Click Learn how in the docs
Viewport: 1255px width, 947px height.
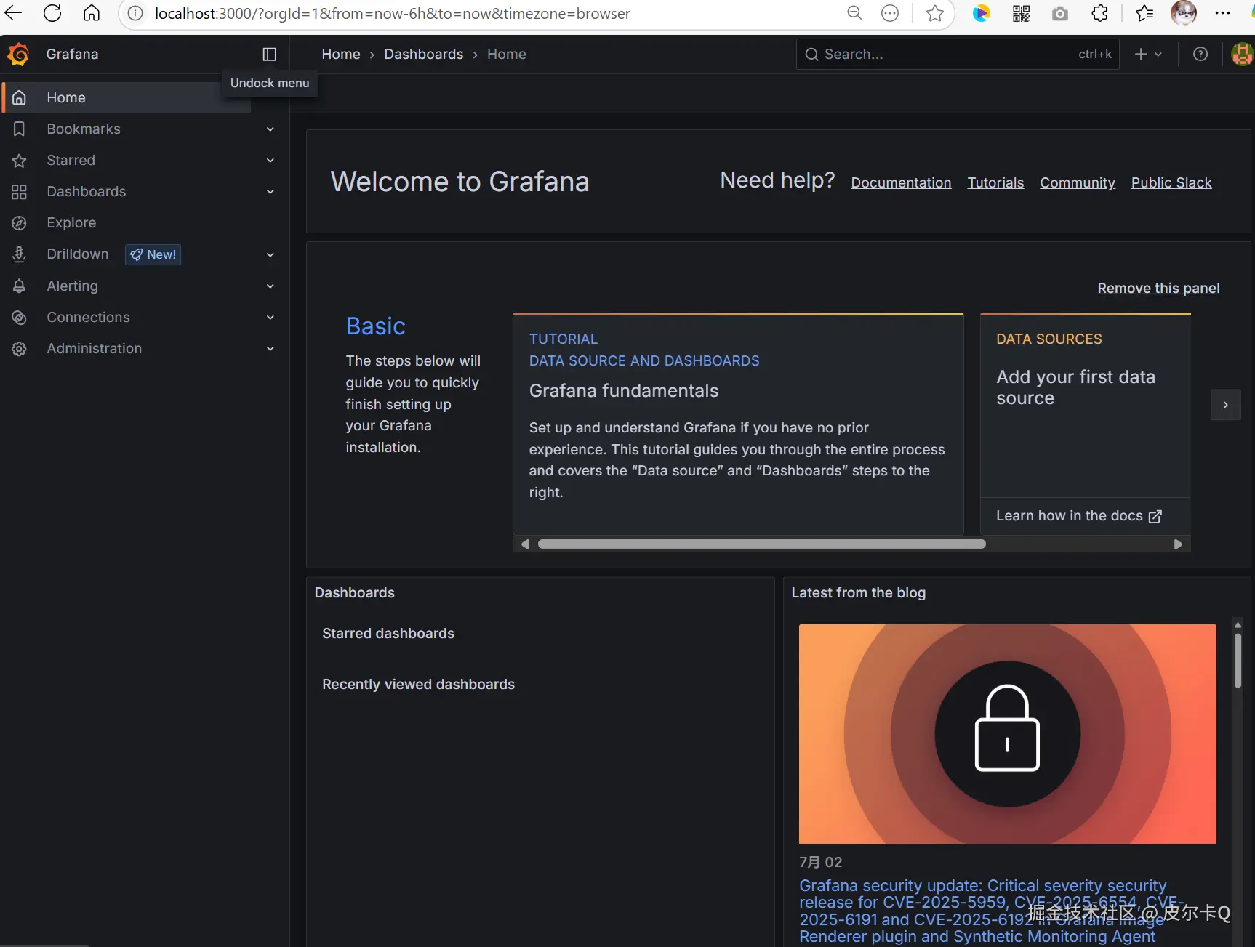coord(1079,516)
